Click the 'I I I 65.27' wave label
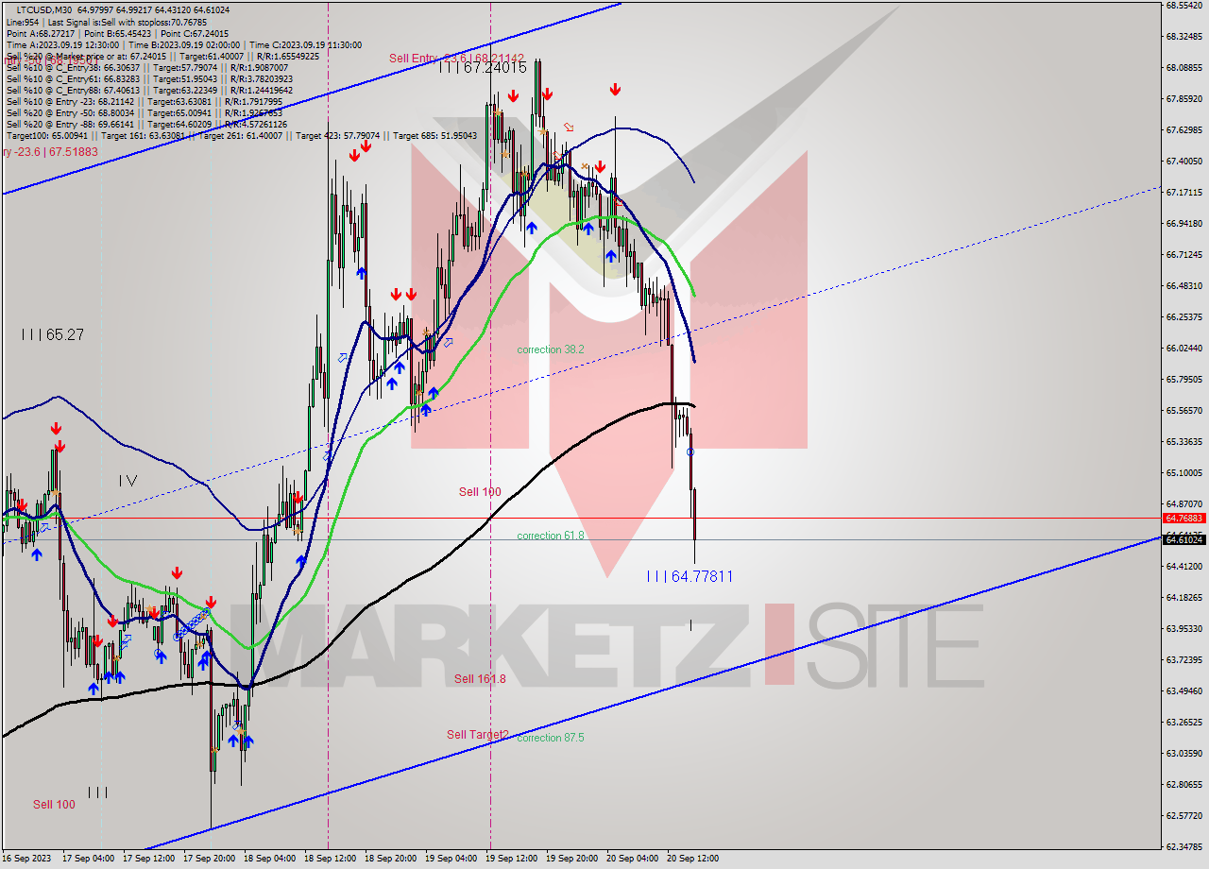This screenshot has width=1209, height=869. pyautogui.click(x=53, y=334)
